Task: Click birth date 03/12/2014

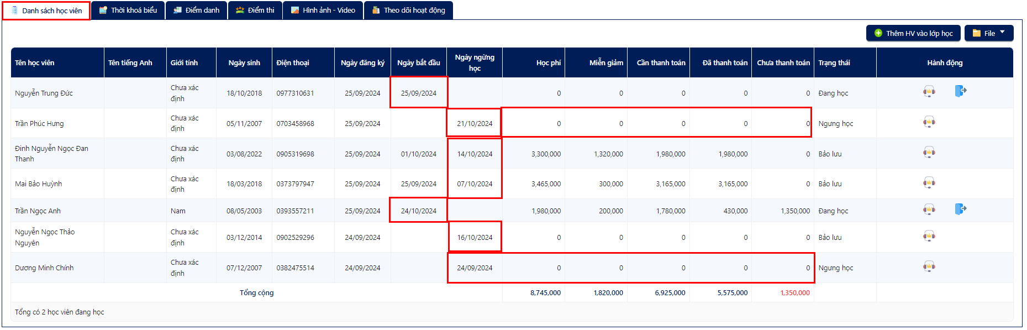Action: [244, 237]
